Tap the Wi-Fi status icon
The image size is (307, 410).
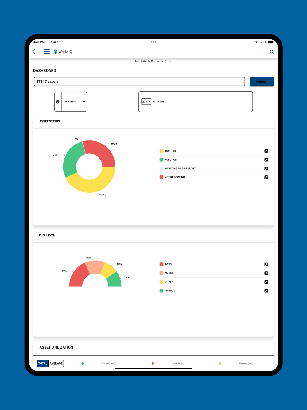256,42
